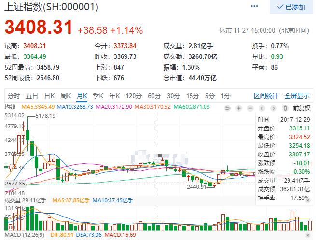Close the candle detail tooltip panel

[307, 200]
